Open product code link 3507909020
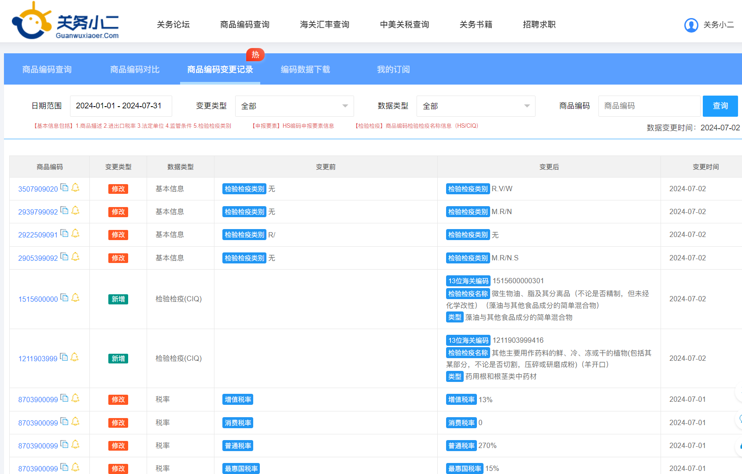Viewport: 742px width, 474px height. tap(38, 189)
